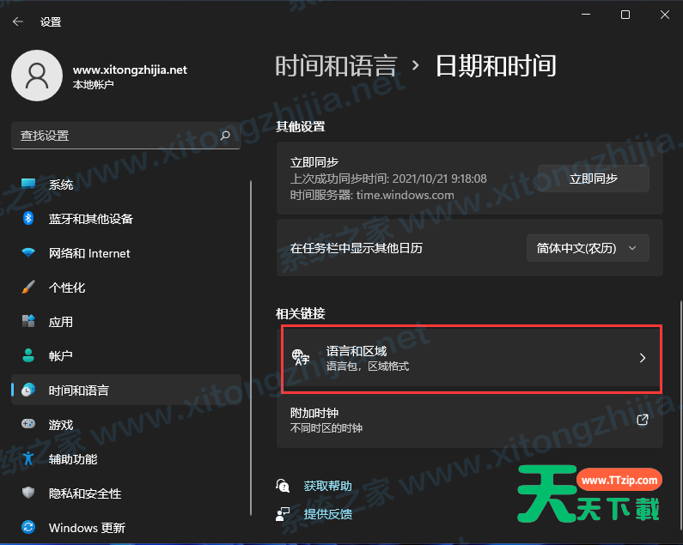
Task: Open Windows 更新 category
Action: (x=126, y=528)
